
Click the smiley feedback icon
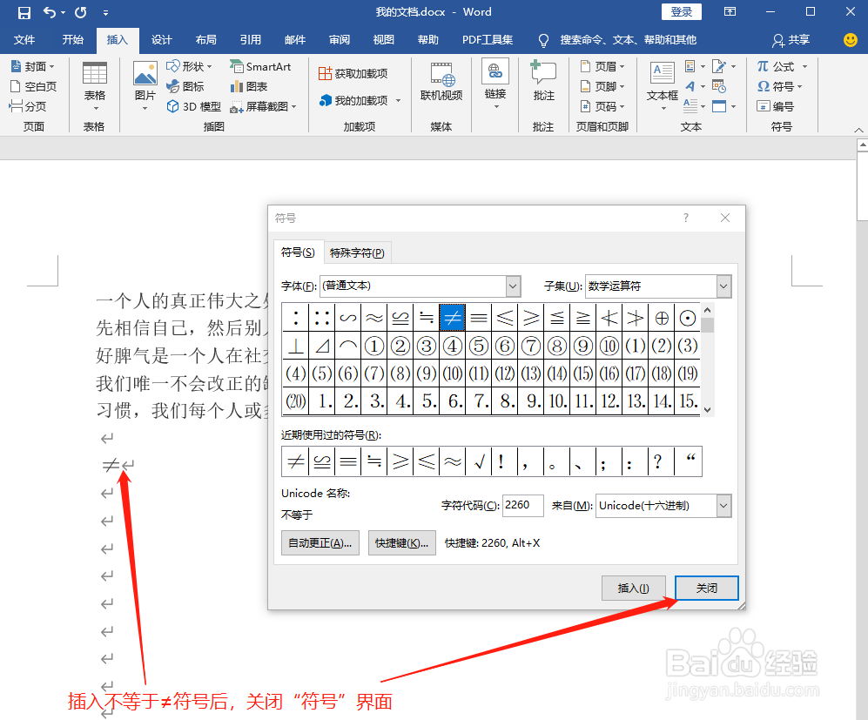click(x=851, y=40)
